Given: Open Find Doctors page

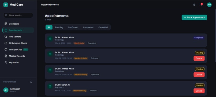Looking at the screenshot, I should click(18, 37).
